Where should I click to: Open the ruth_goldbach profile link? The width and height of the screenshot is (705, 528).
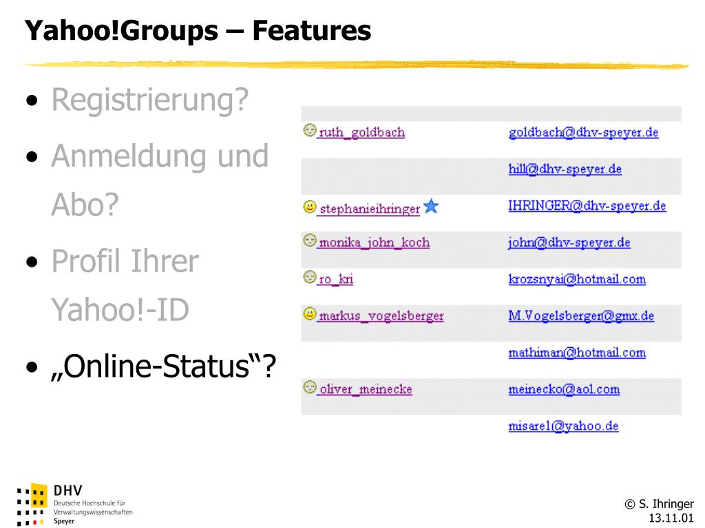[x=362, y=133]
